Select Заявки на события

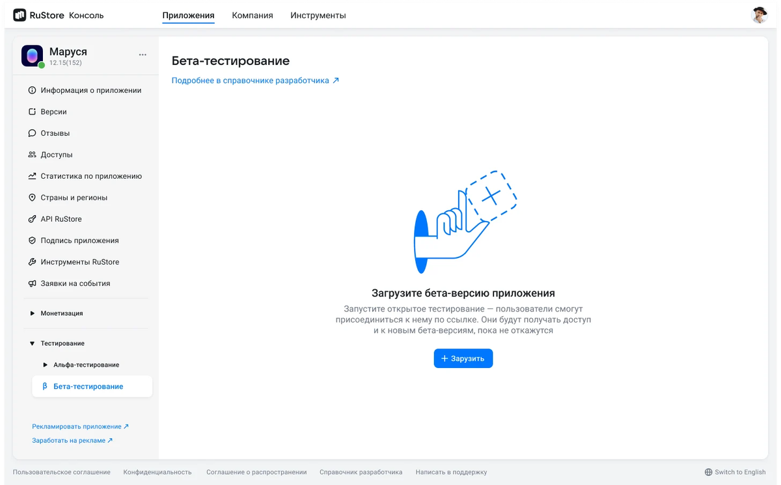[x=74, y=283]
